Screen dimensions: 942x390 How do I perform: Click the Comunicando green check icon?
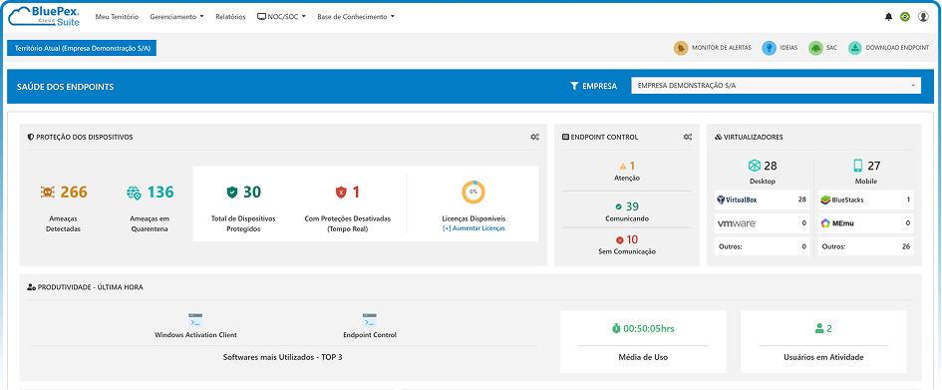point(619,206)
